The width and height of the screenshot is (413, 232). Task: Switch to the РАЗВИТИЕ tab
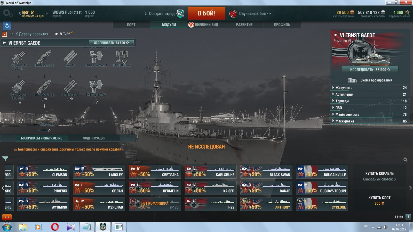point(244,25)
